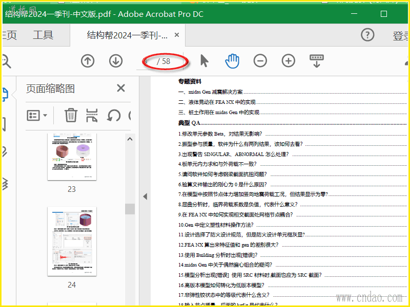This screenshot has height=307, width=410.
Task: Click the page thumbnails sidebar icon
Action: click(5, 94)
